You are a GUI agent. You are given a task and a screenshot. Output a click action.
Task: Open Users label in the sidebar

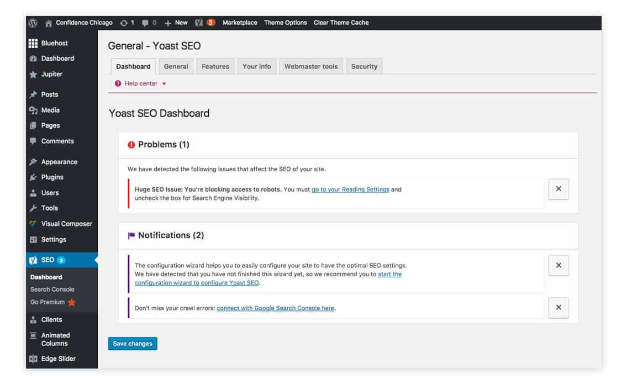point(50,193)
